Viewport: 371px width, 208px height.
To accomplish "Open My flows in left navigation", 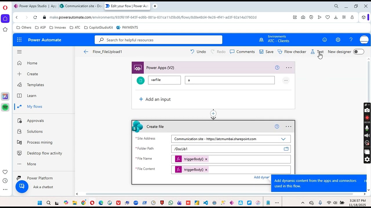I will tap(34, 107).
